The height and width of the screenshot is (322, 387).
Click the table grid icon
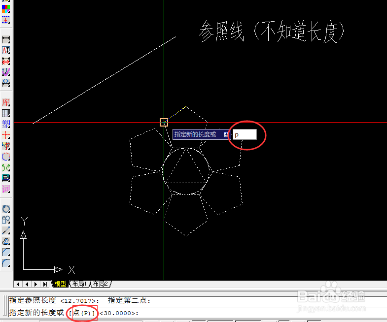pos(6,113)
